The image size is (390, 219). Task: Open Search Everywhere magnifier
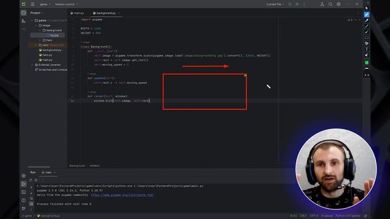tap(330, 4)
